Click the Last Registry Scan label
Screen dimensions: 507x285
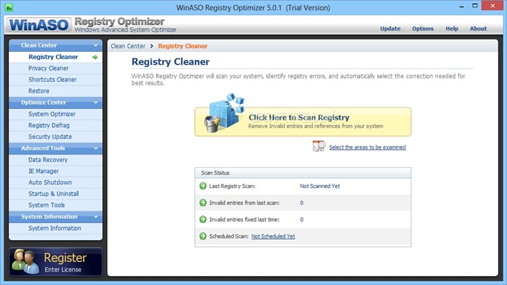[x=232, y=186]
